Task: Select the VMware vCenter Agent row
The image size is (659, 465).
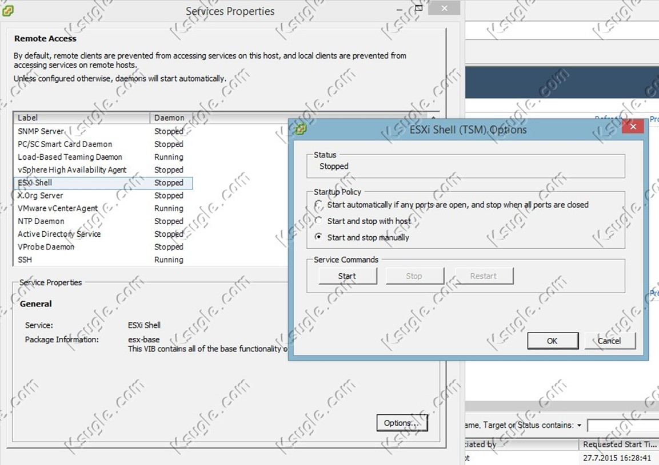Action: click(x=103, y=209)
